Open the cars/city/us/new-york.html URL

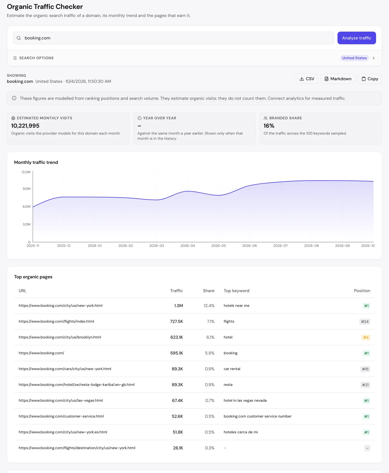(65, 369)
